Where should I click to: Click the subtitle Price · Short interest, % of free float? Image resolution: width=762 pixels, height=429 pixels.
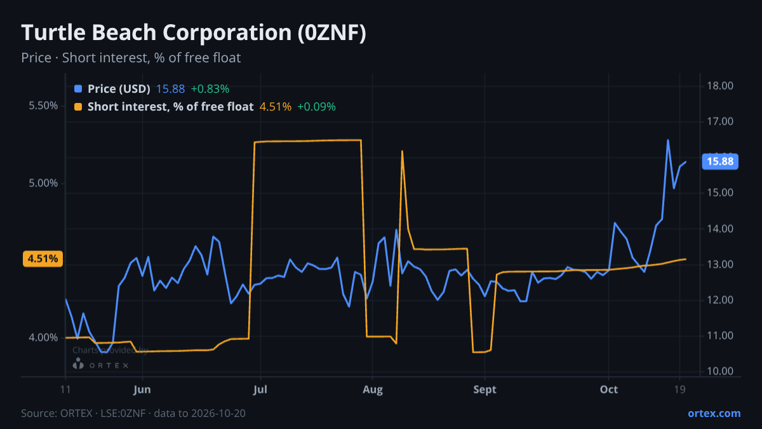pyautogui.click(x=131, y=58)
